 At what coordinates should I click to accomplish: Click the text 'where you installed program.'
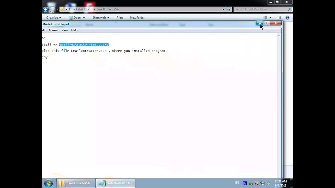[139, 51]
